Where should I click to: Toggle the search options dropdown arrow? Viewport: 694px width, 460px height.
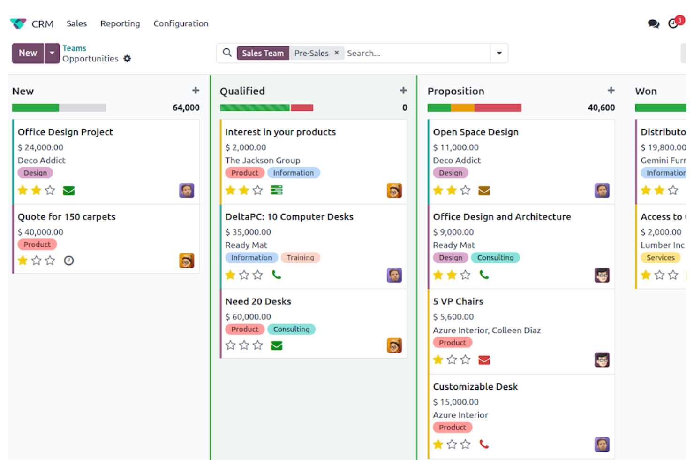coord(499,53)
